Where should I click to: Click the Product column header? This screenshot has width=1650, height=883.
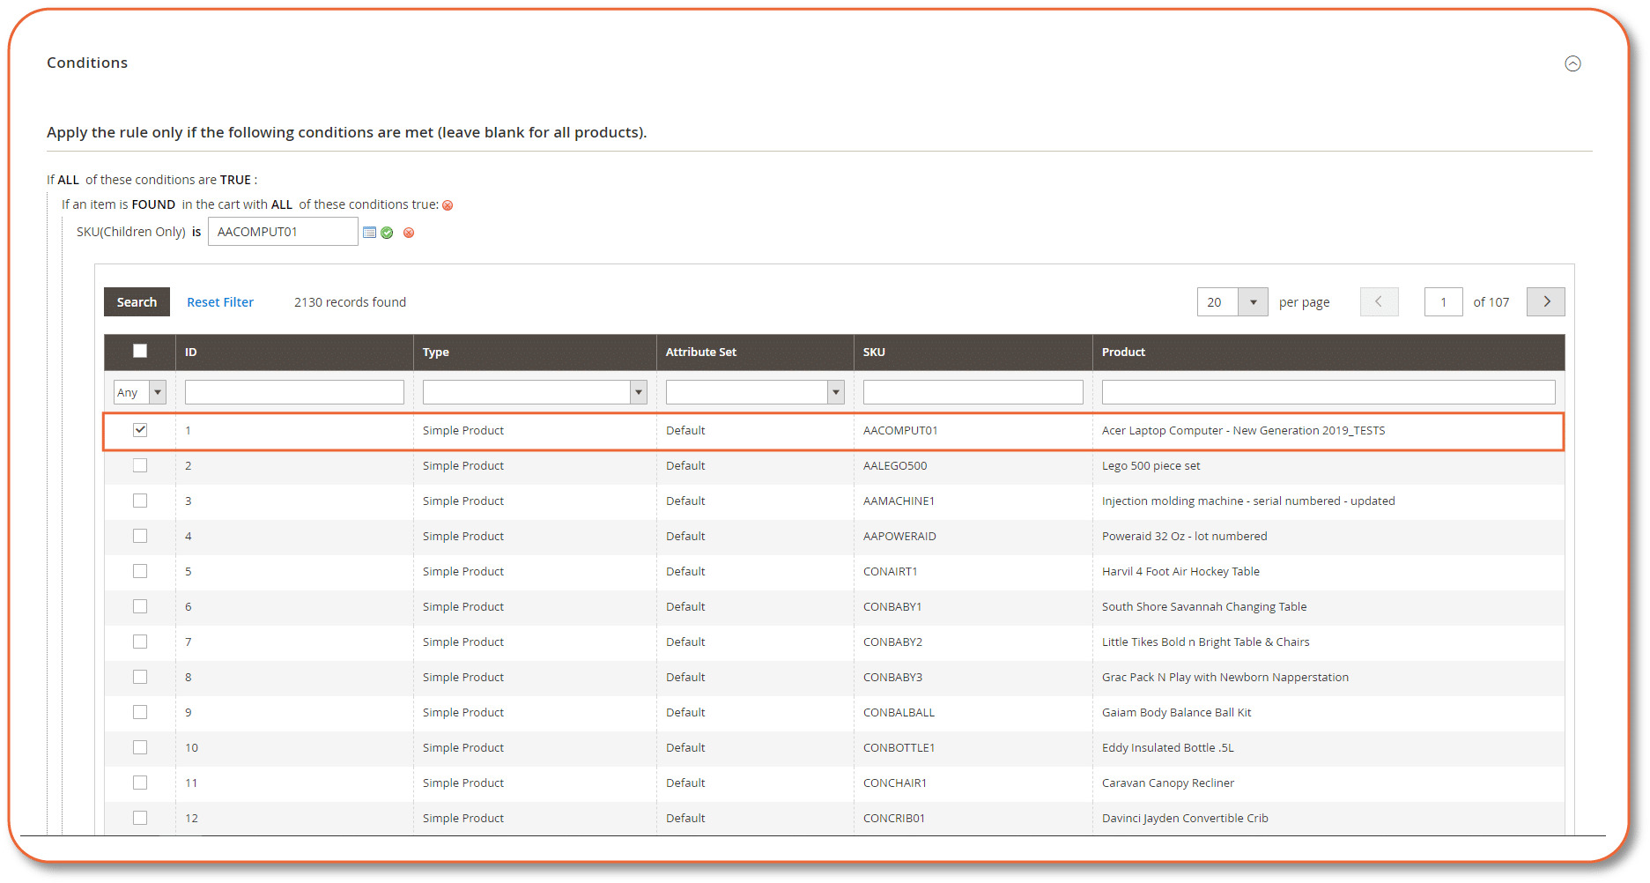coord(1123,352)
